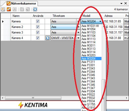Screen dimensions: 129x111
Task: Choose Axis M1114 from model list
Action: (91, 42)
